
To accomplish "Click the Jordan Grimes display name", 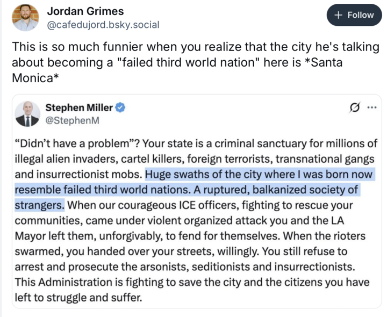I will click(85, 11).
